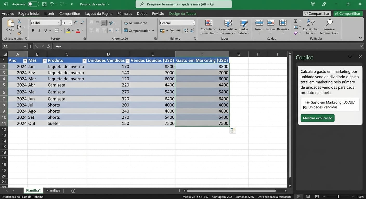Screen dimensions: 366x199
Task: Click the green Compartilhar button
Action: [348, 13]
